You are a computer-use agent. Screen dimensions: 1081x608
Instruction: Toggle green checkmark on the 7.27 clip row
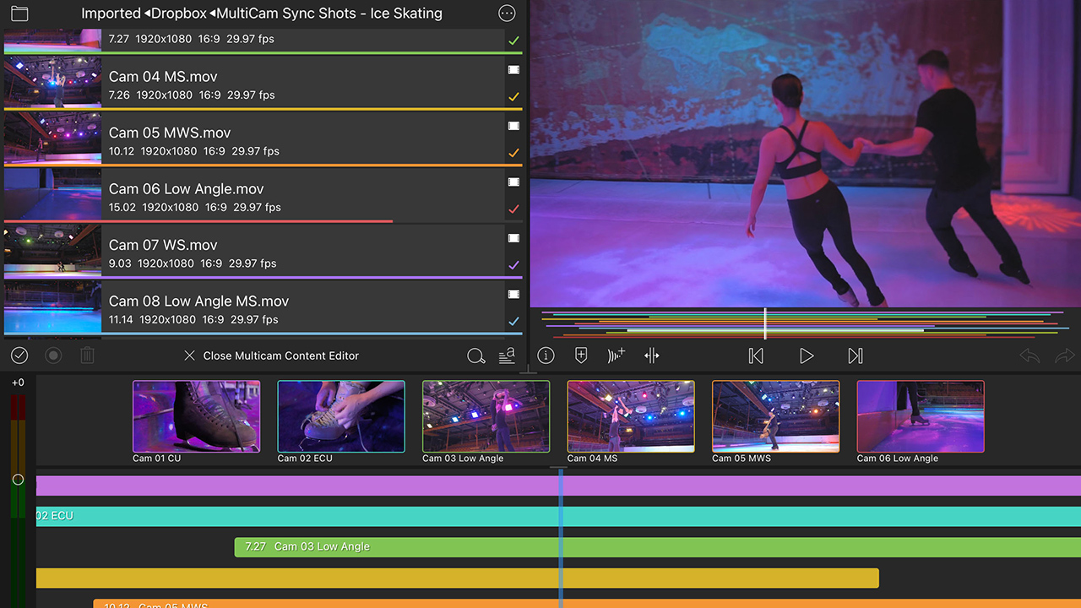point(513,41)
